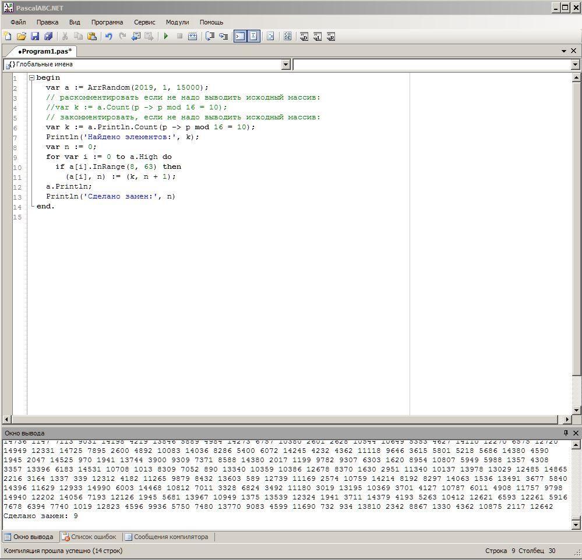Open the tab list dropdown arrow
The image size is (582, 560).
coord(564,51)
